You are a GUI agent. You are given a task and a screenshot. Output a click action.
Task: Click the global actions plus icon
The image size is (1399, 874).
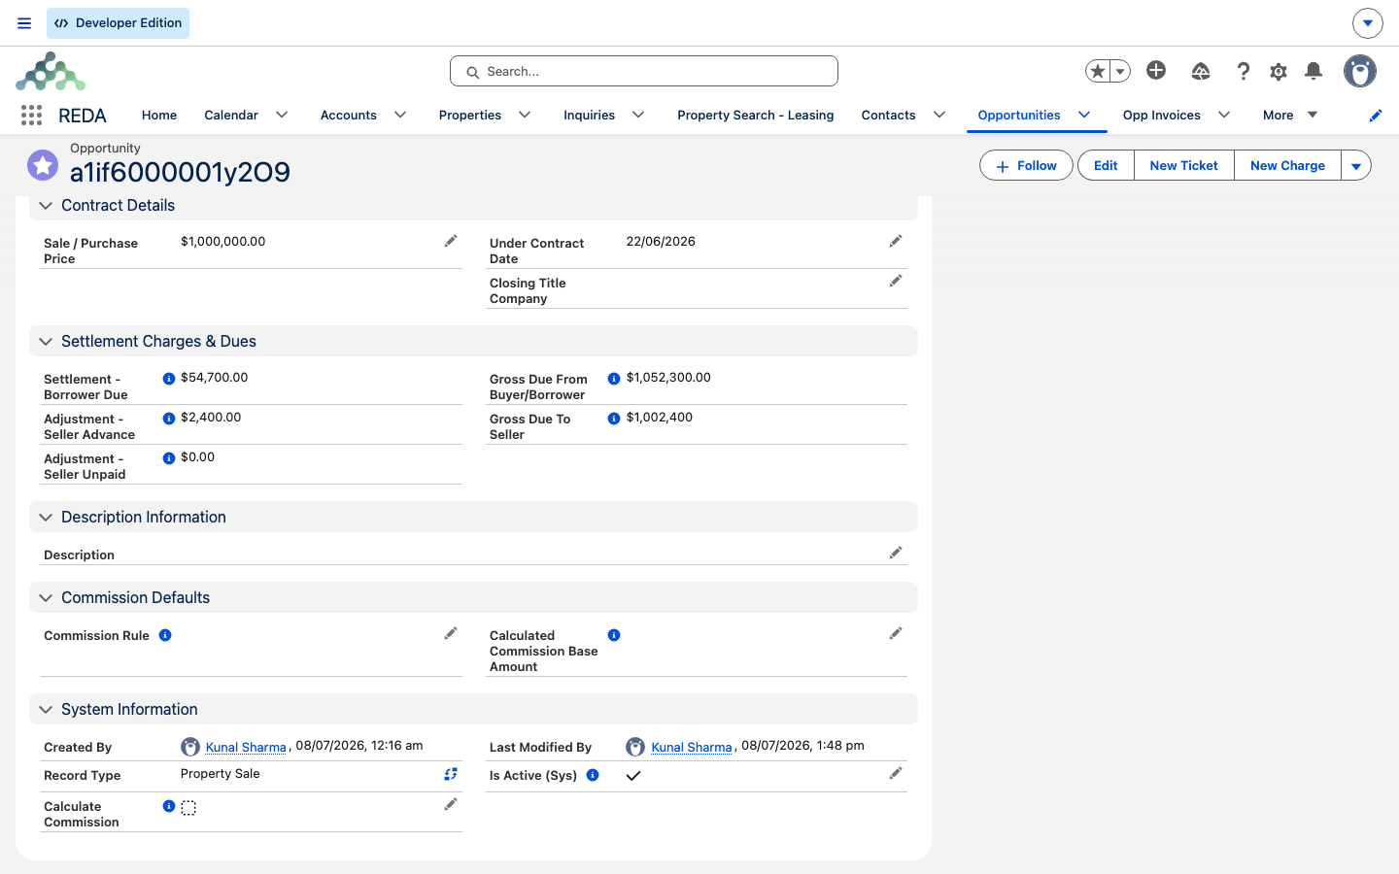[1156, 70]
